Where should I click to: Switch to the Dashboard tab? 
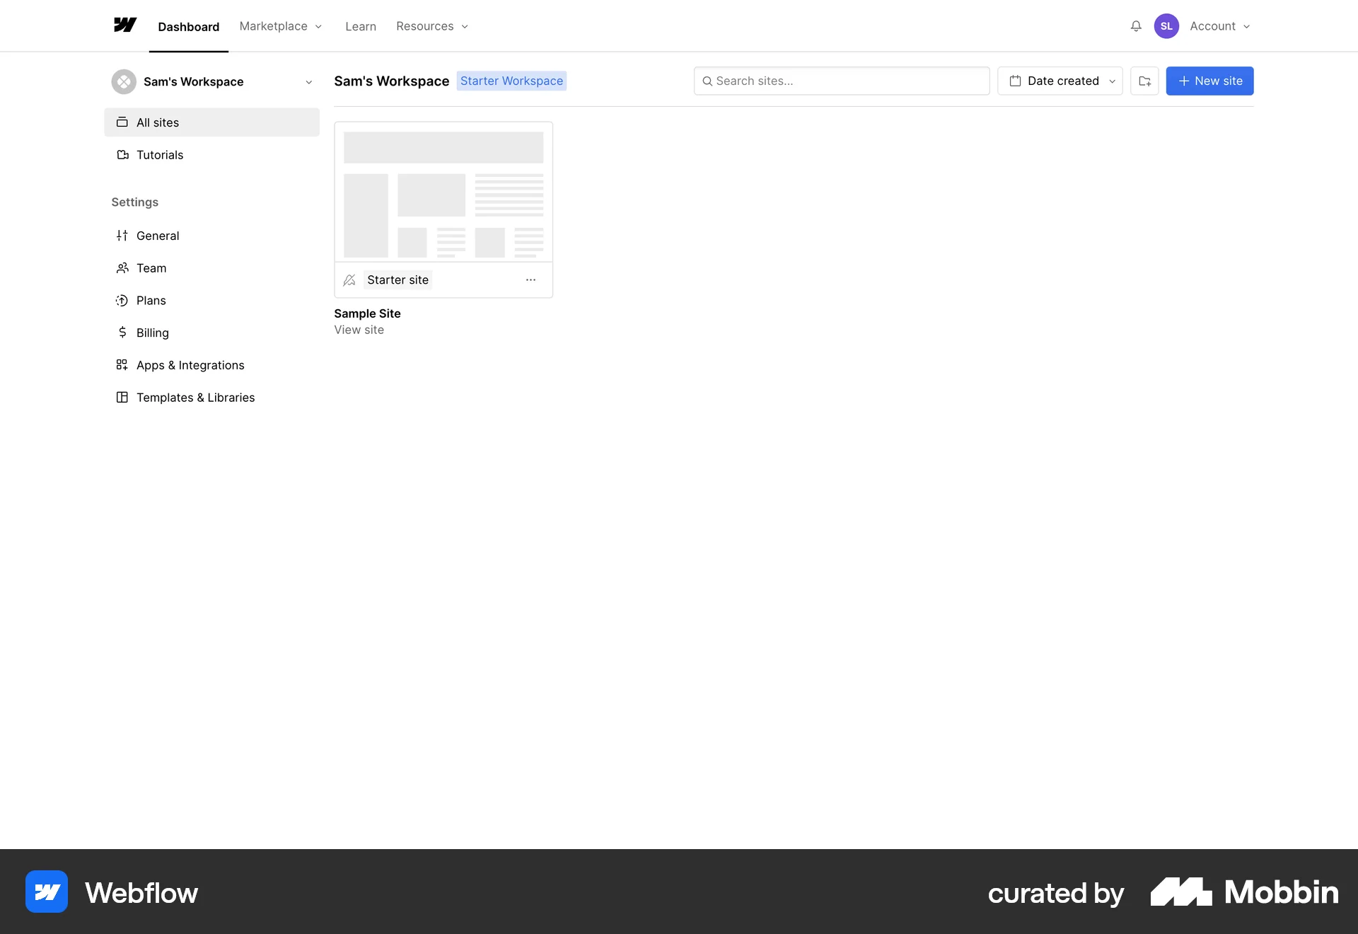coord(188,26)
